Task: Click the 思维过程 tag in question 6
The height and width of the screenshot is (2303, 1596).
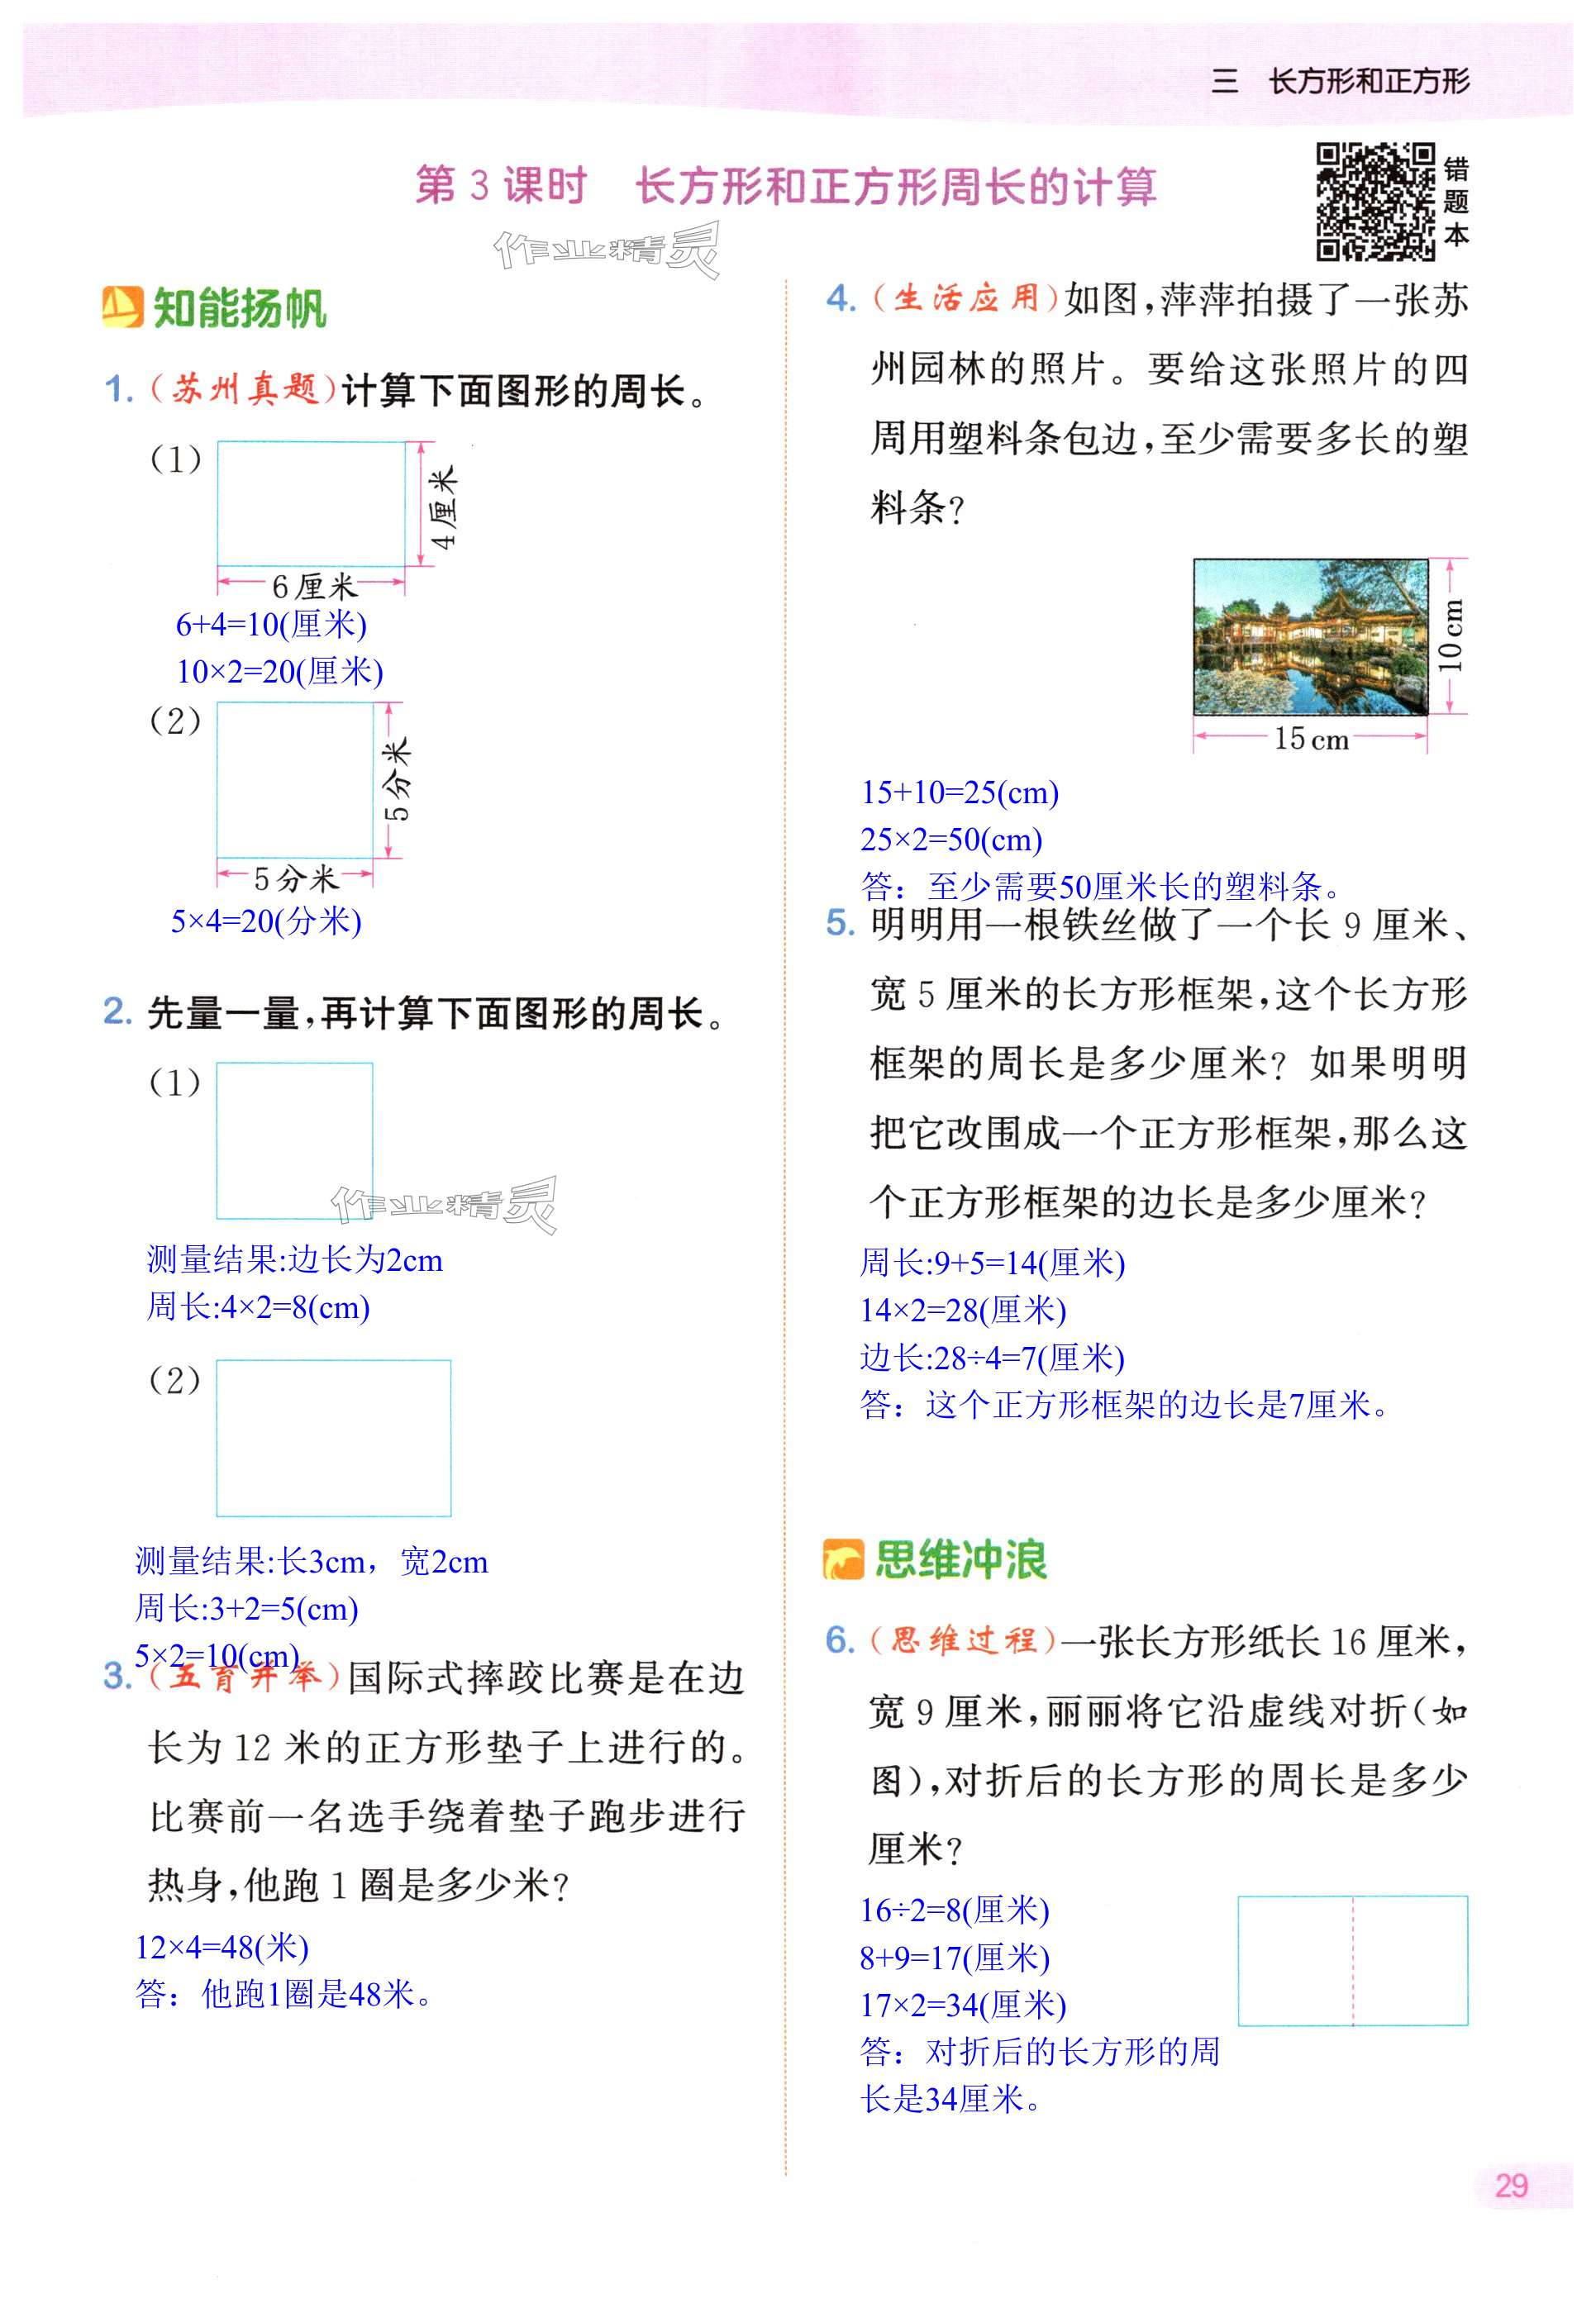Action: tap(962, 1640)
